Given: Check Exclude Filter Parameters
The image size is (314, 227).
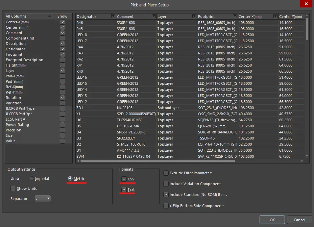Looking at the screenshot, I should click(166, 173).
